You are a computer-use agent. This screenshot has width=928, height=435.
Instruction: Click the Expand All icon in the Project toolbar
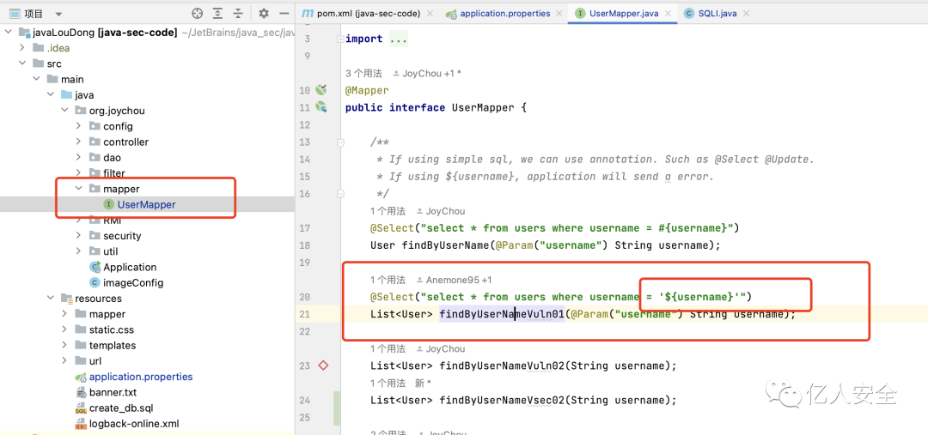pos(218,13)
